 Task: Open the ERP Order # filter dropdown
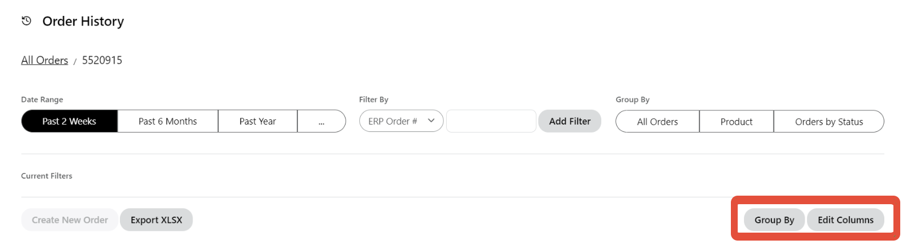pos(401,121)
